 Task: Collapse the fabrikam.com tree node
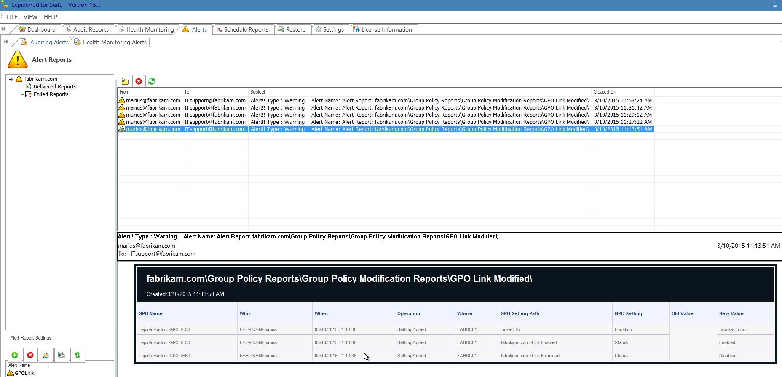(x=10, y=79)
